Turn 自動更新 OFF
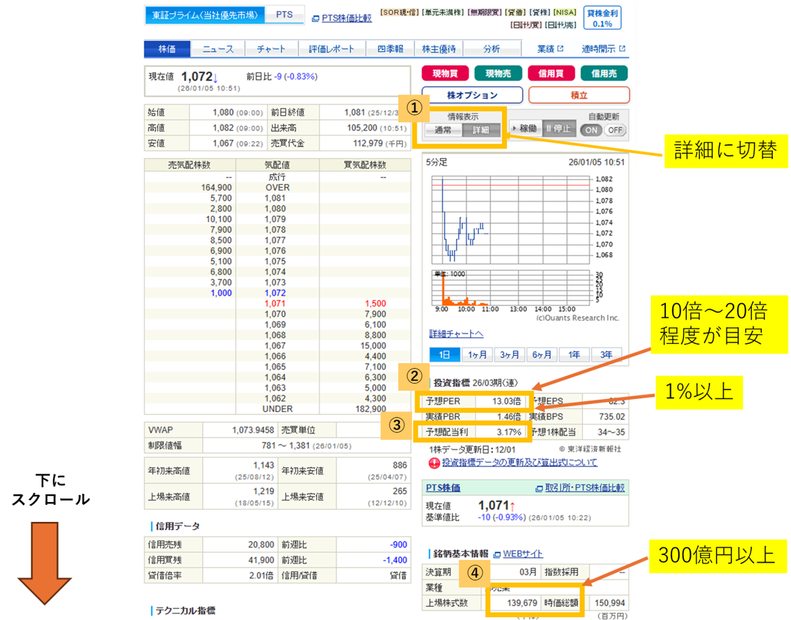 point(616,130)
